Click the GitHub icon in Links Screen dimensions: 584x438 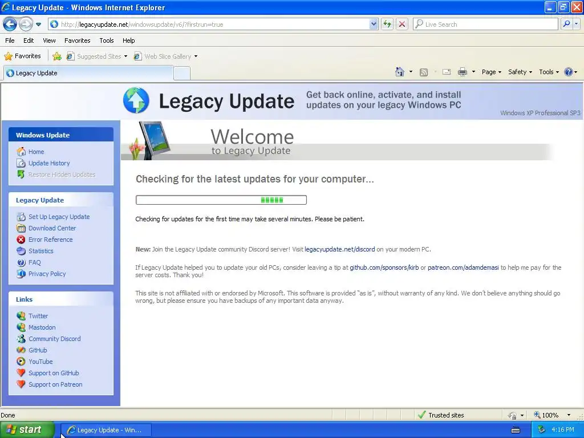coord(21,350)
